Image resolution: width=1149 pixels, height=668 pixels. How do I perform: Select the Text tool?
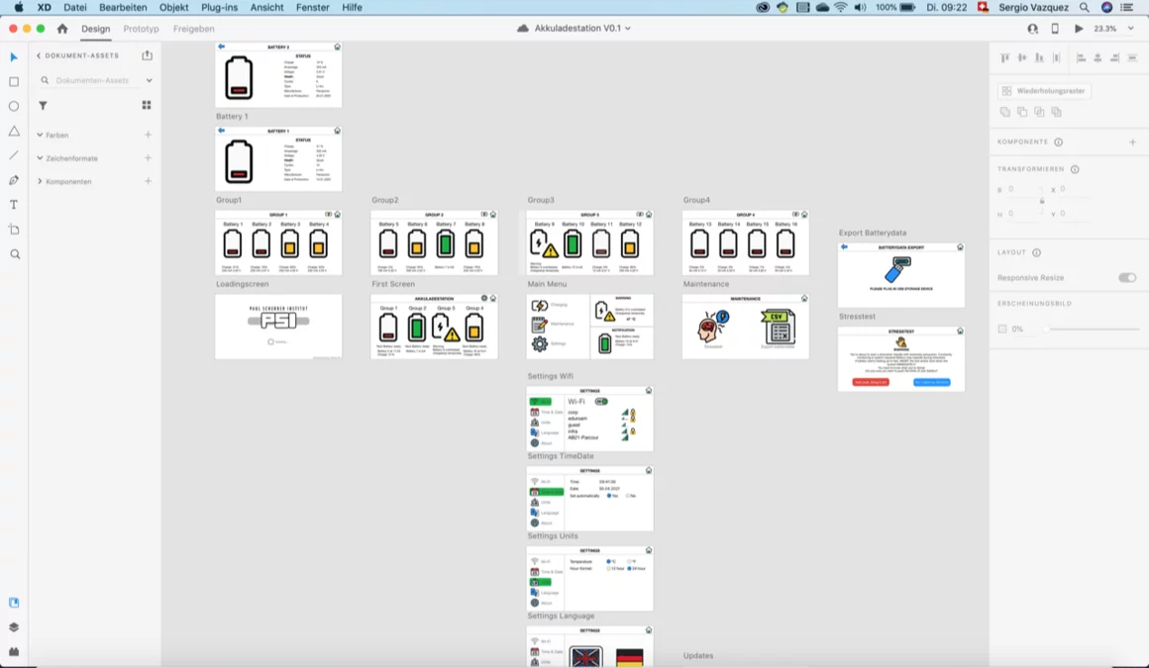(14, 204)
